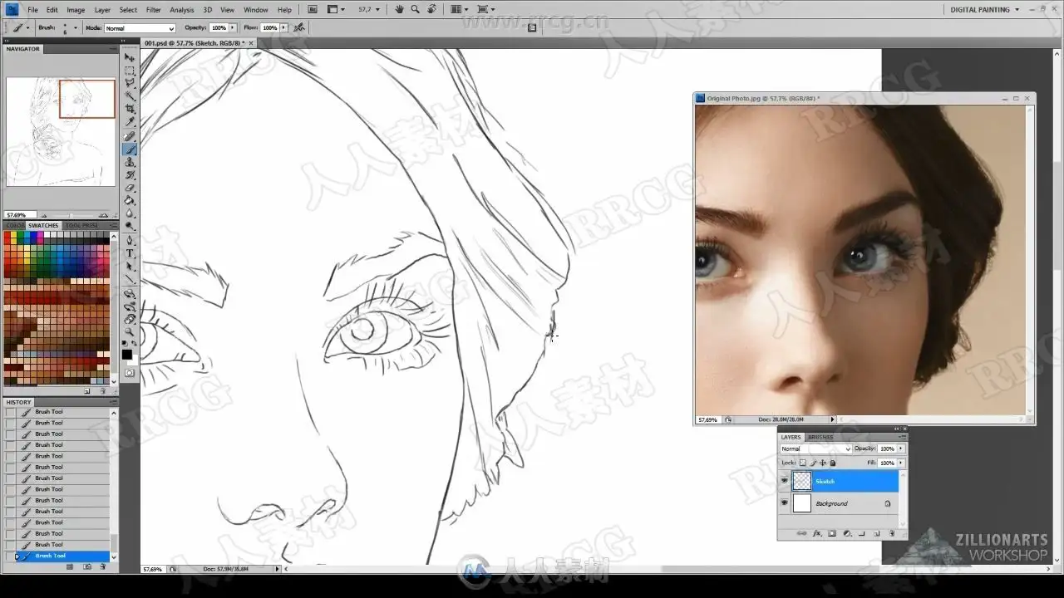
Task: Select the Crop tool in toolbox
Action: coord(130,109)
